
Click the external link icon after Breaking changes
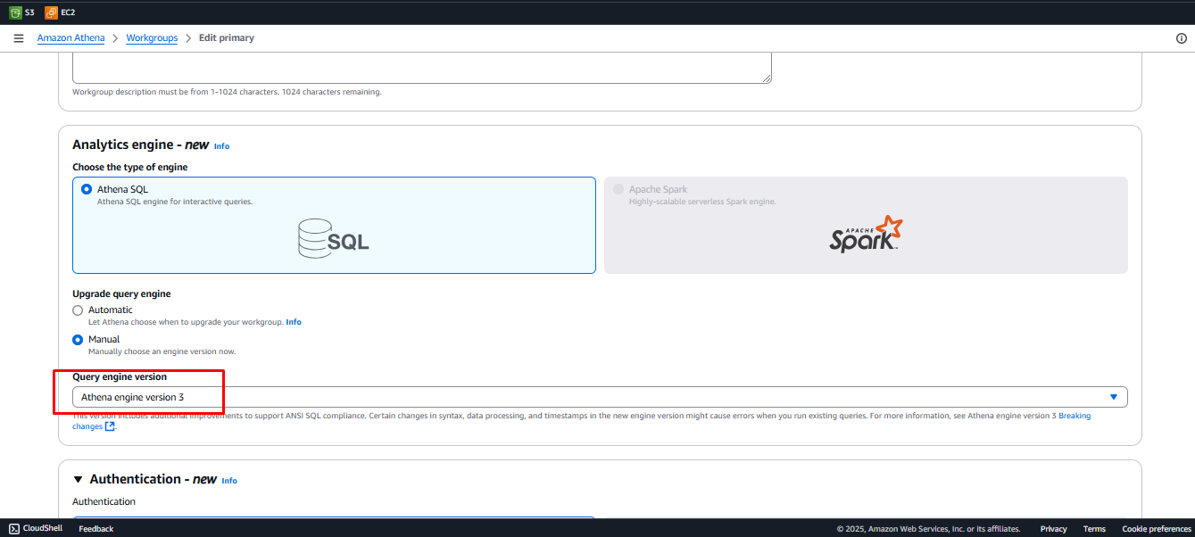coord(110,426)
